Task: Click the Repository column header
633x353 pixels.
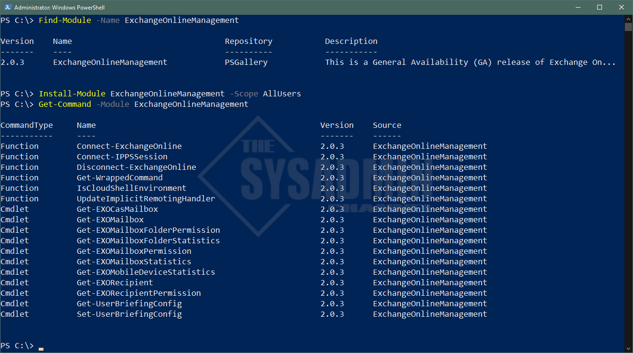Action: point(249,41)
